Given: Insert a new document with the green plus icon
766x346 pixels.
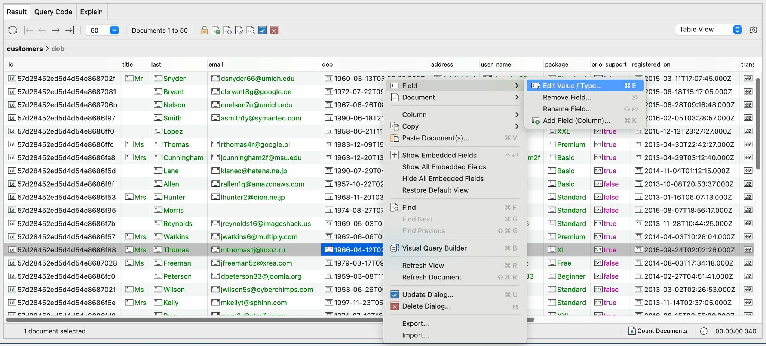Looking at the screenshot, I should tap(216, 30).
